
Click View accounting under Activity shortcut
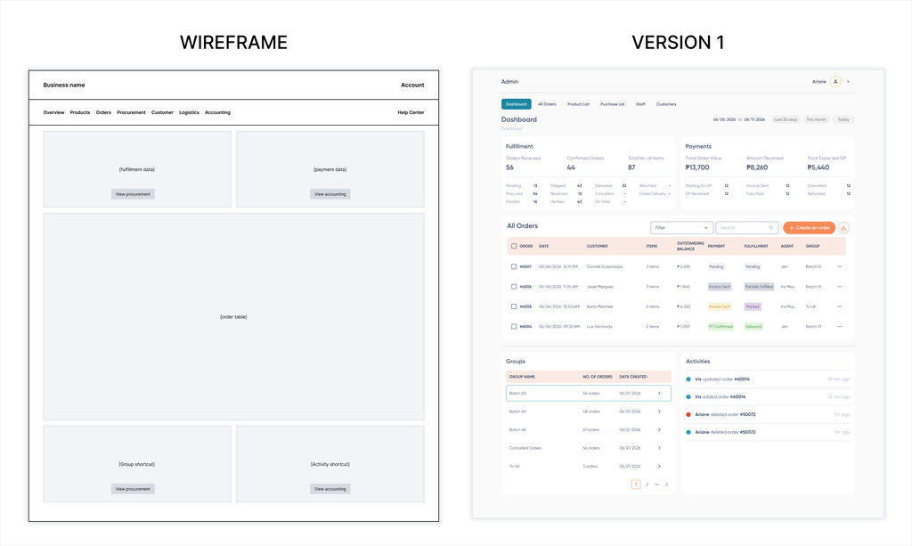[x=330, y=489]
